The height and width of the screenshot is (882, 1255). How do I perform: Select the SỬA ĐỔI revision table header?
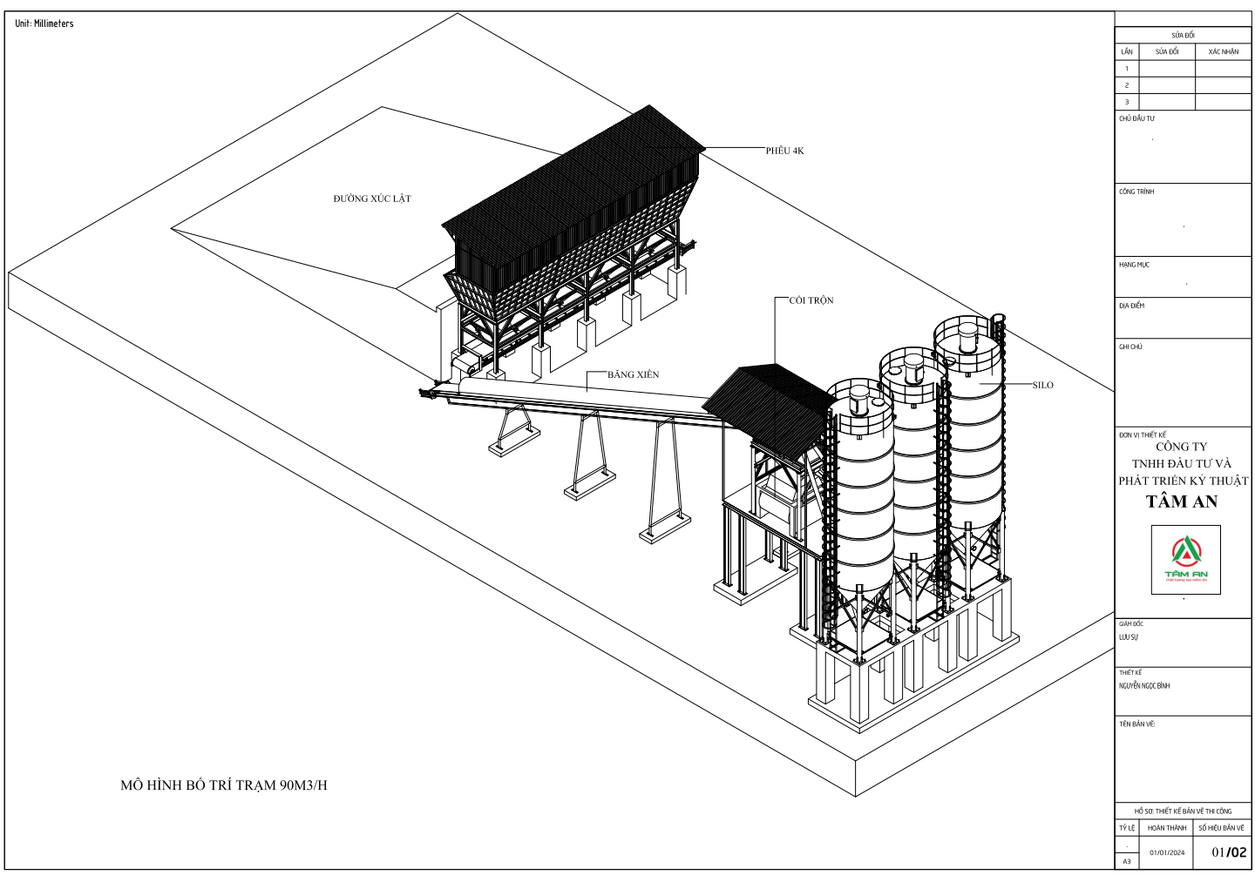coord(1183,35)
